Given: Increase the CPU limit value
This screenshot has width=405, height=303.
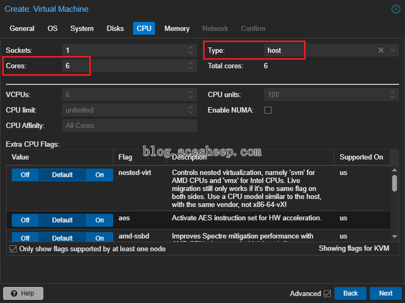Looking at the screenshot, I should click(x=191, y=108).
